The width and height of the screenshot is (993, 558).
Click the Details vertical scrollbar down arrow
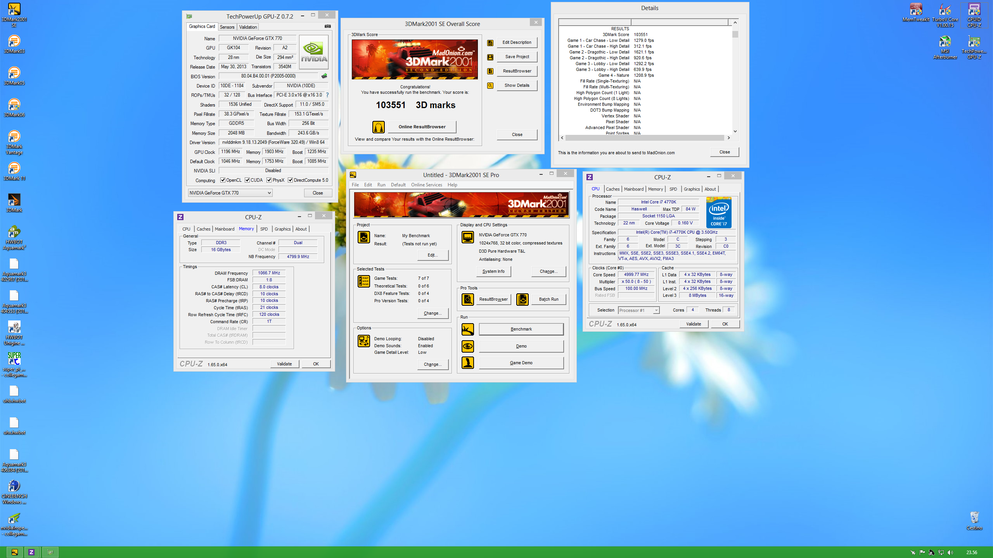[735, 131]
